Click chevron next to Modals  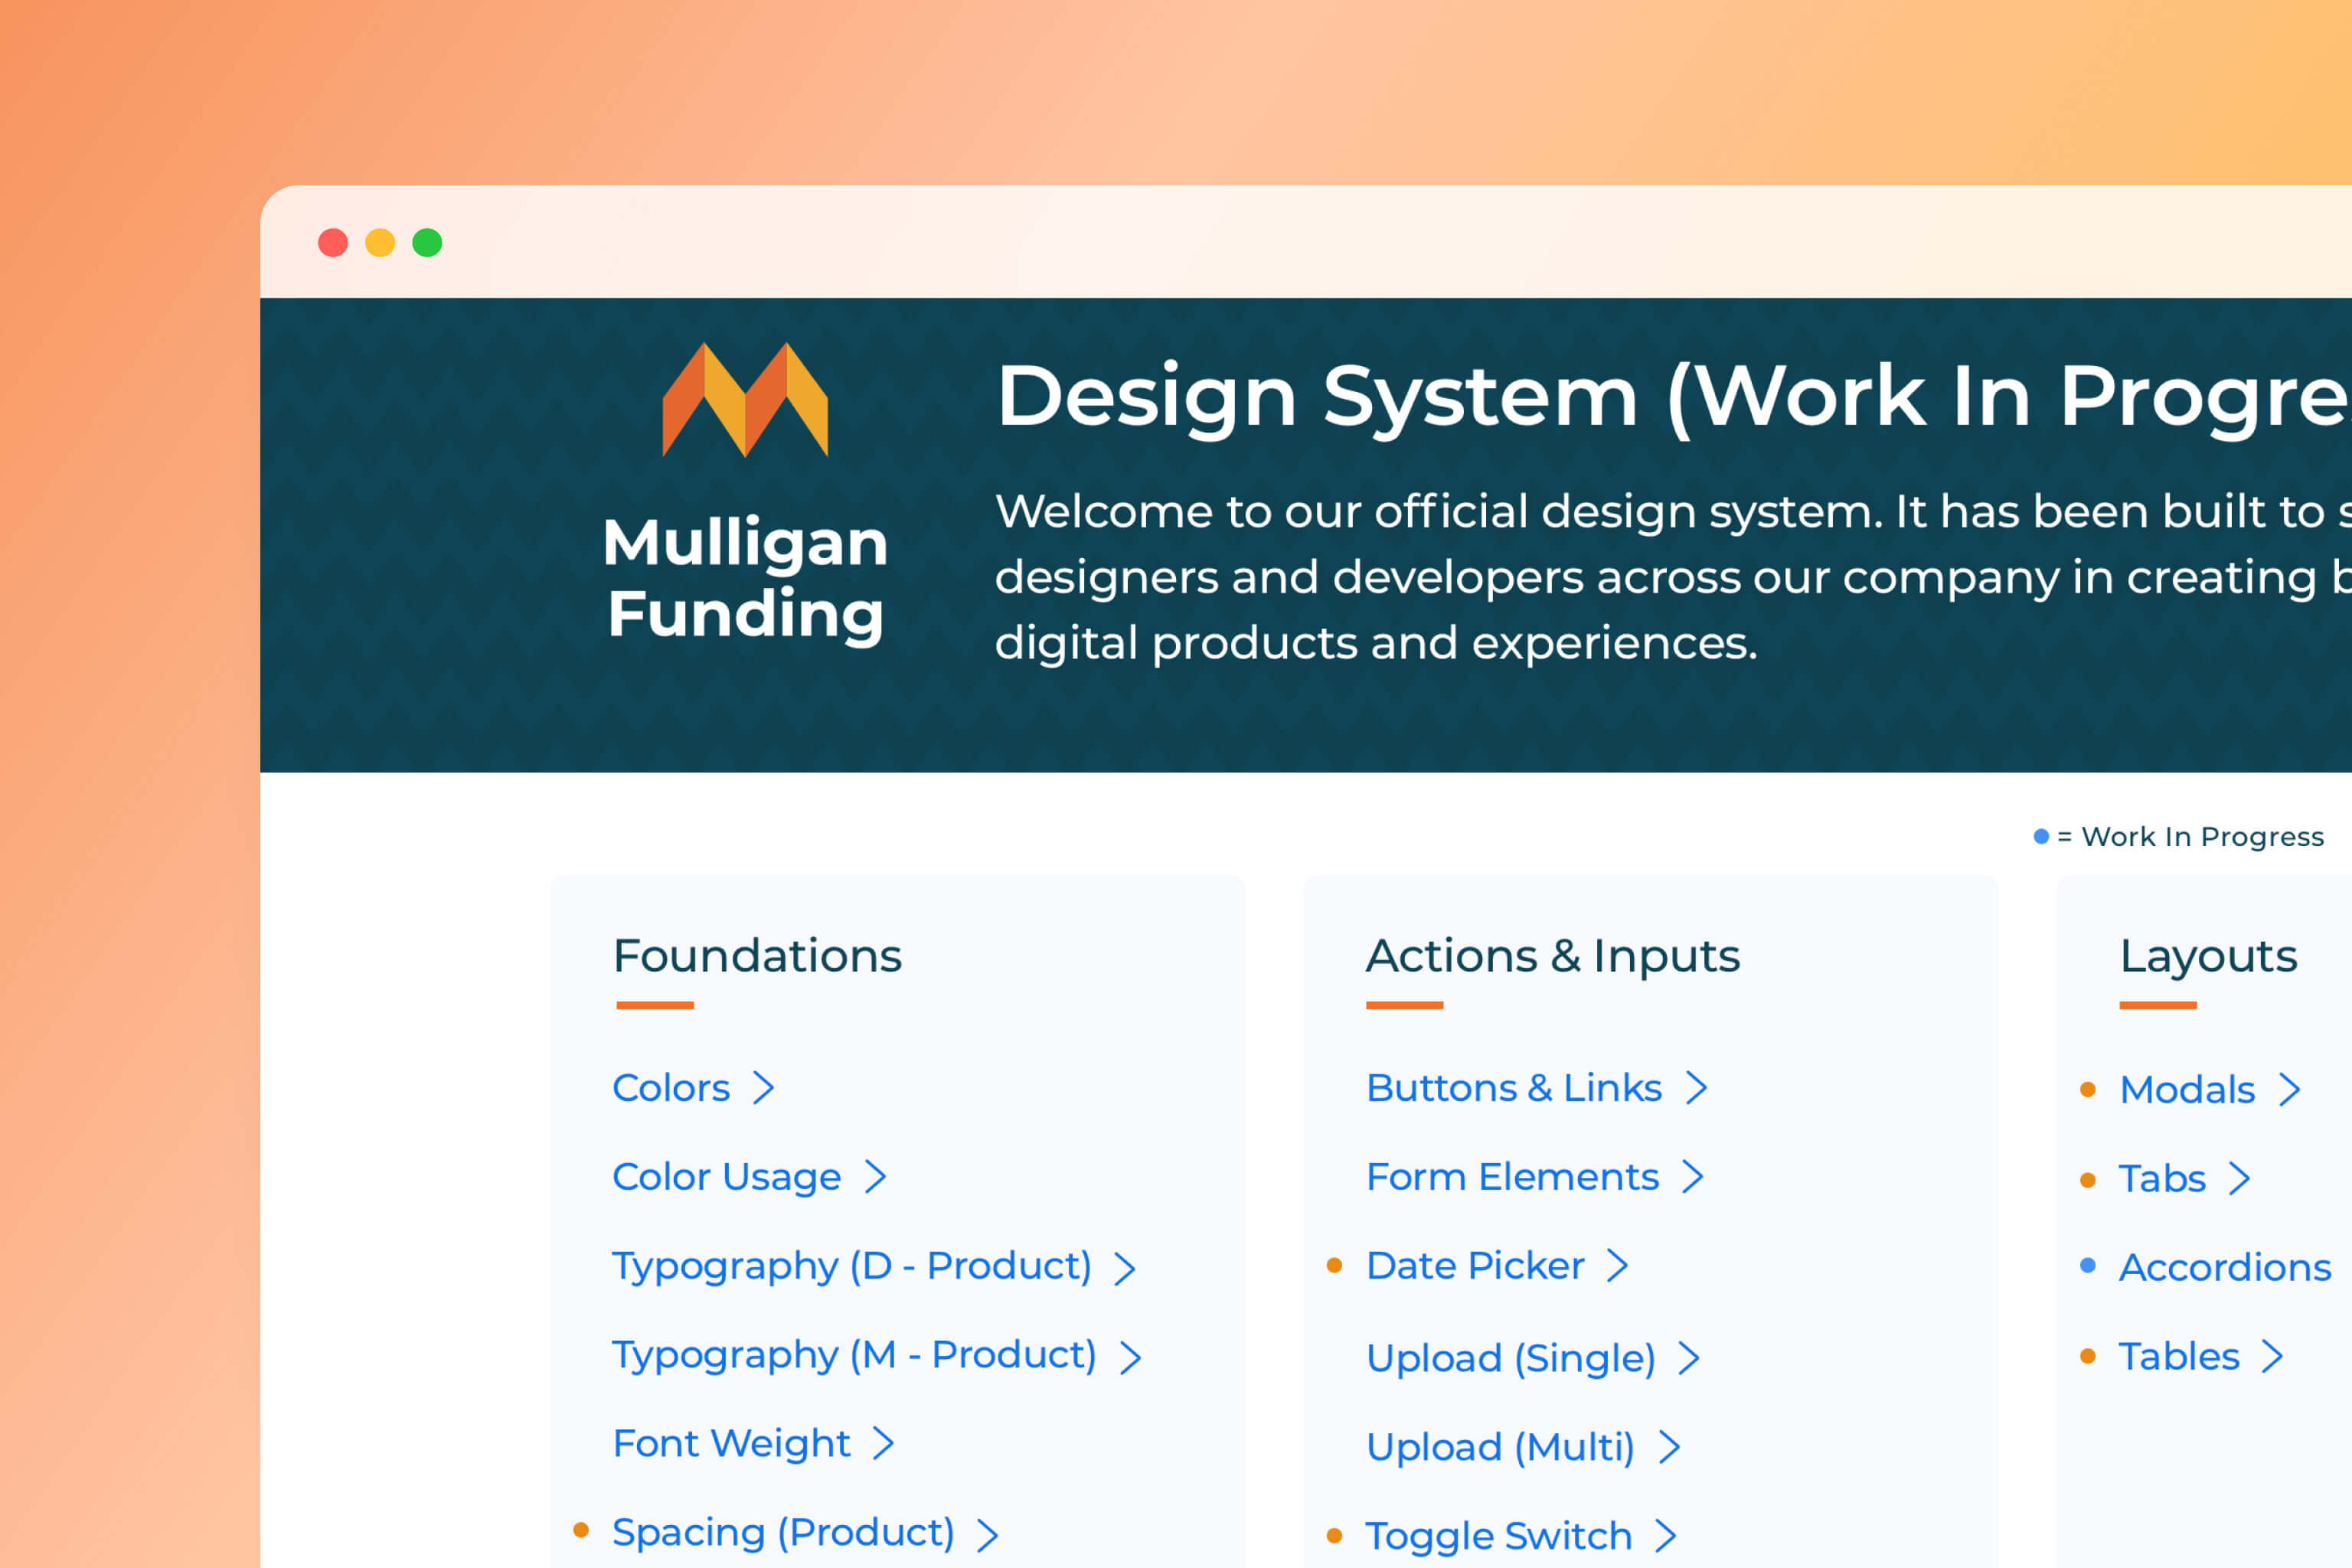pyautogui.click(x=2290, y=1090)
